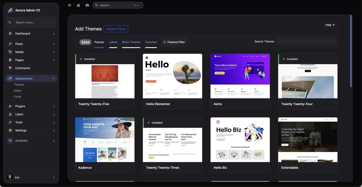Viewport: 362px width, 187px height.
Task: Click the AURORA diamond icon
Action: click(10, 141)
